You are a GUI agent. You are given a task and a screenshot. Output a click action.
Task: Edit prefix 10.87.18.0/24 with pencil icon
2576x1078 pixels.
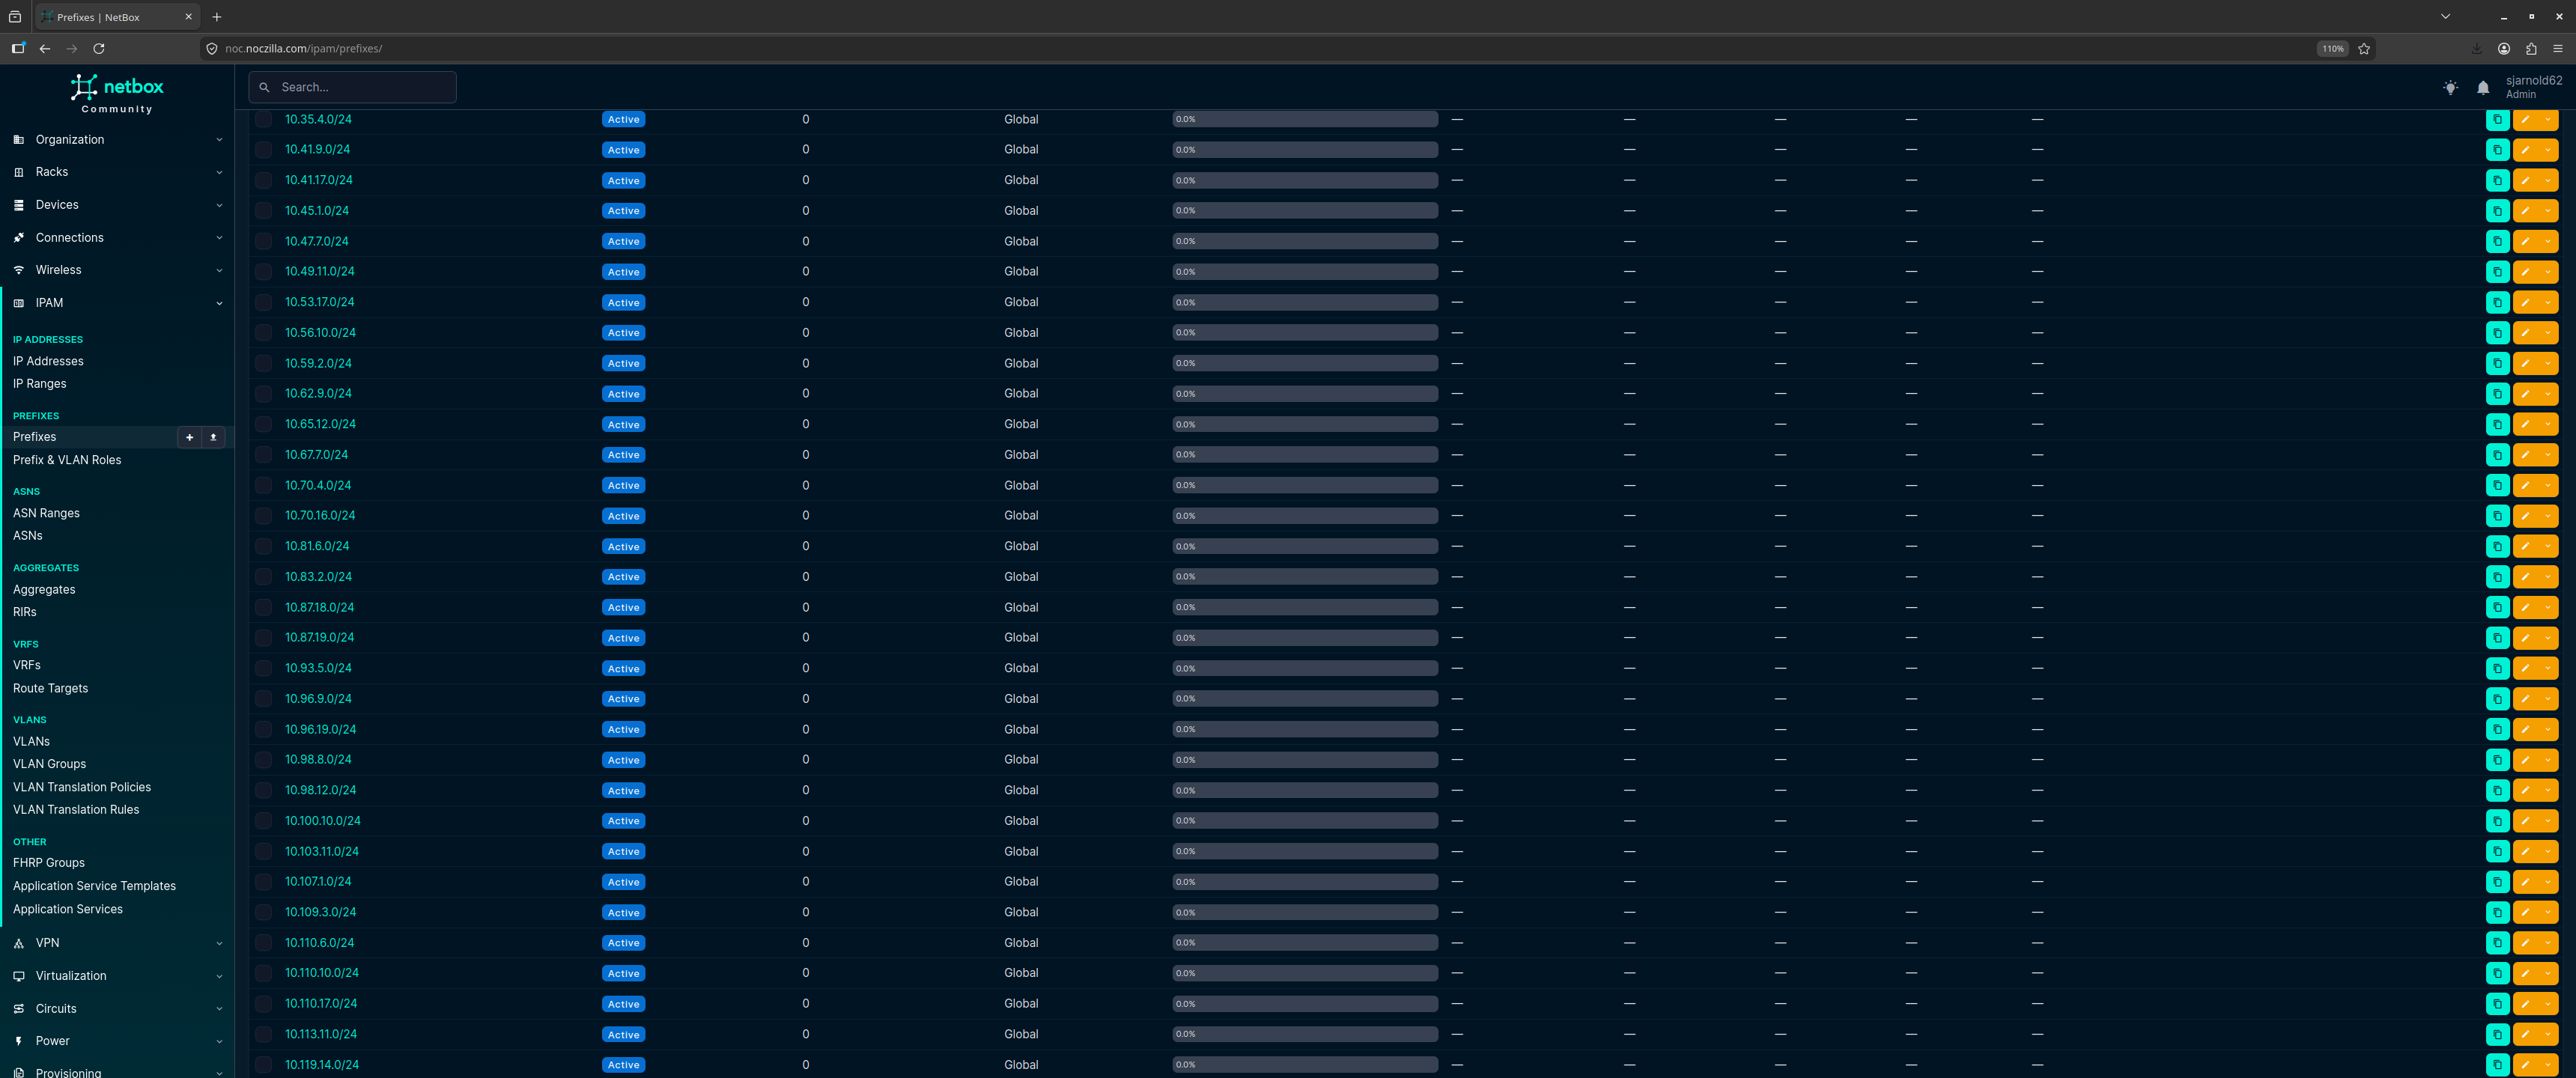(x=2524, y=607)
